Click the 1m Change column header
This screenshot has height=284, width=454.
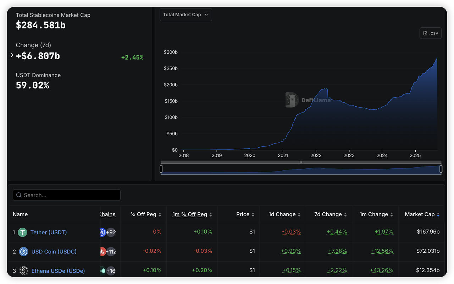[376, 214]
